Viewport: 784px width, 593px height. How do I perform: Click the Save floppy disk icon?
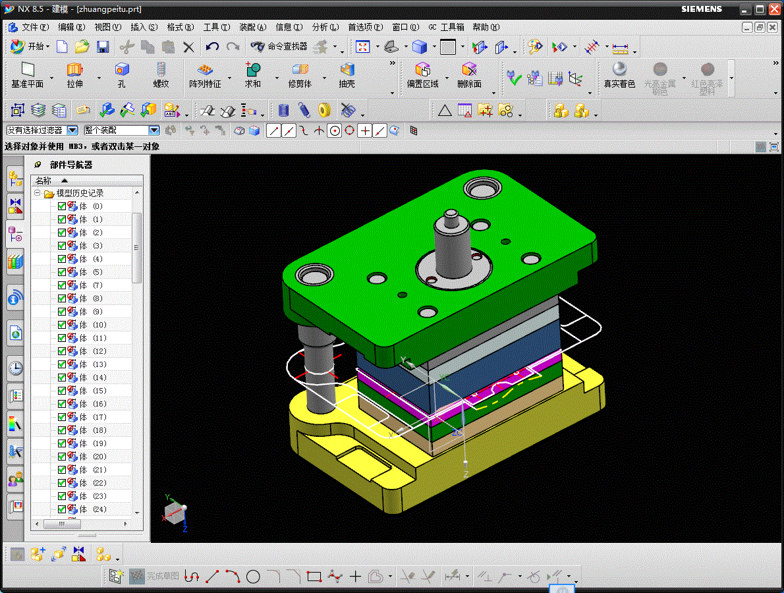103,47
